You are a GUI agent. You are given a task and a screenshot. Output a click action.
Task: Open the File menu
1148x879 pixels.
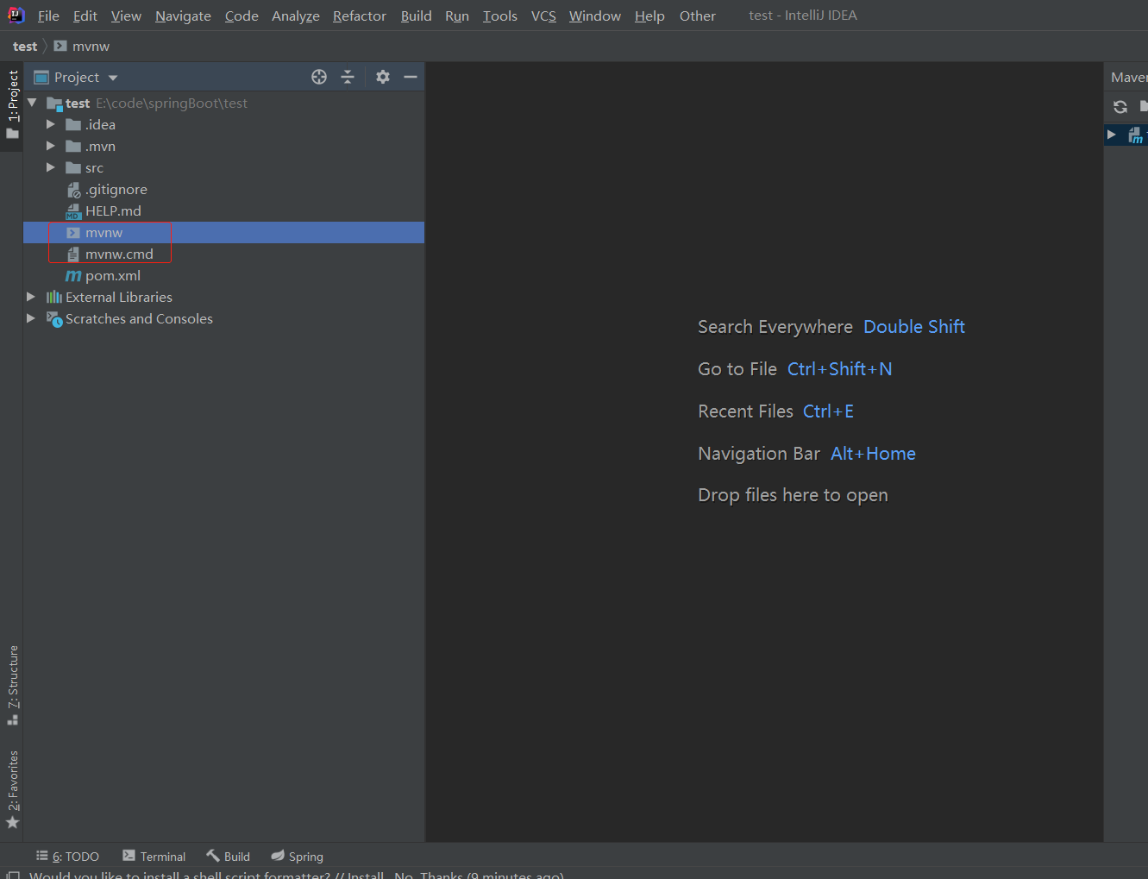[x=48, y=16]
